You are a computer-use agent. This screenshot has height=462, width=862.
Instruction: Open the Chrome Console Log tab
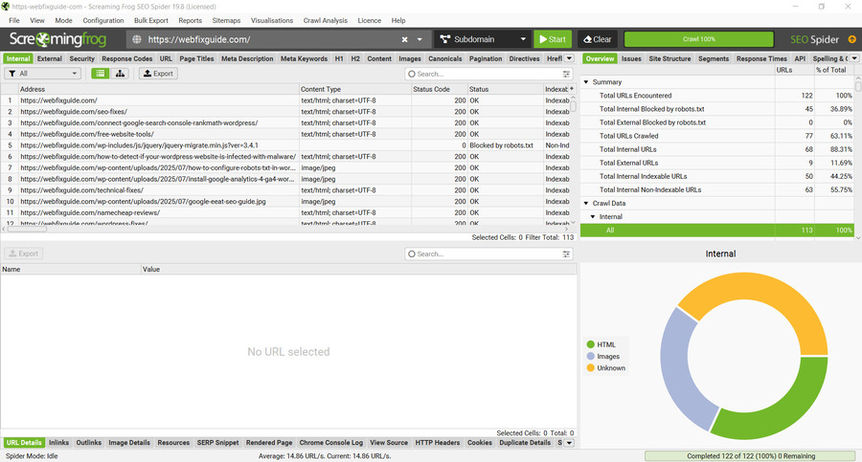[331, 442]
